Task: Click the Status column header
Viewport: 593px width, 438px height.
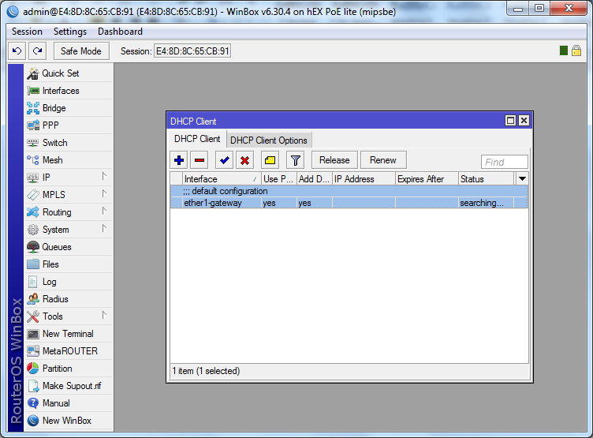Action: pos(487,179)
